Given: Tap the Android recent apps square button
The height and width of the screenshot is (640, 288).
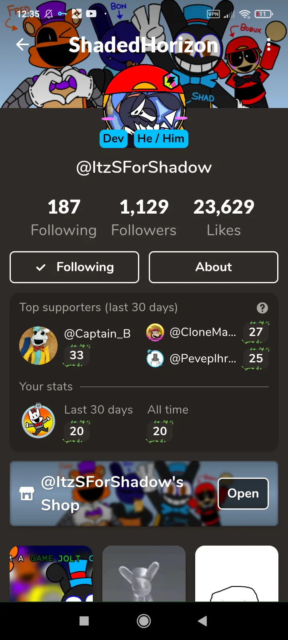Looking at the screenshot, I should [x=84, y=621].
